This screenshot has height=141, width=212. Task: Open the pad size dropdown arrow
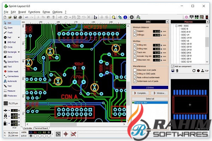tap(9, 116)
